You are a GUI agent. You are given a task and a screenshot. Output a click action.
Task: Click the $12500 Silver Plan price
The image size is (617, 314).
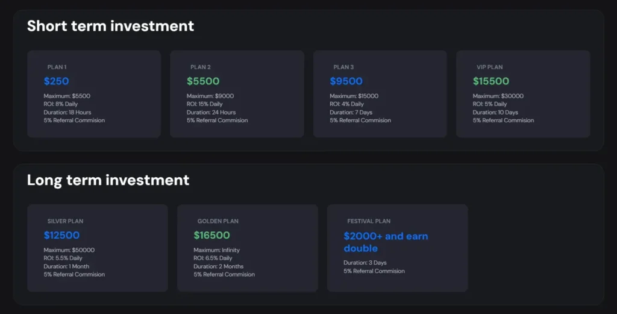pos(61,235)
